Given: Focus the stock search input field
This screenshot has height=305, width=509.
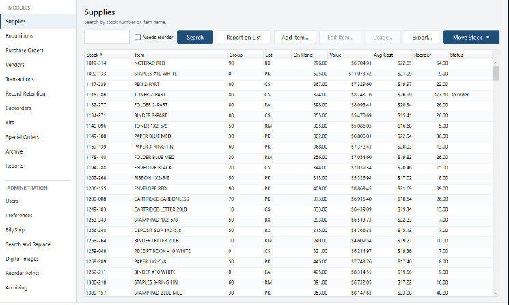Looking at the screenshot, I should pyautogui.click(x=107, y=38).
